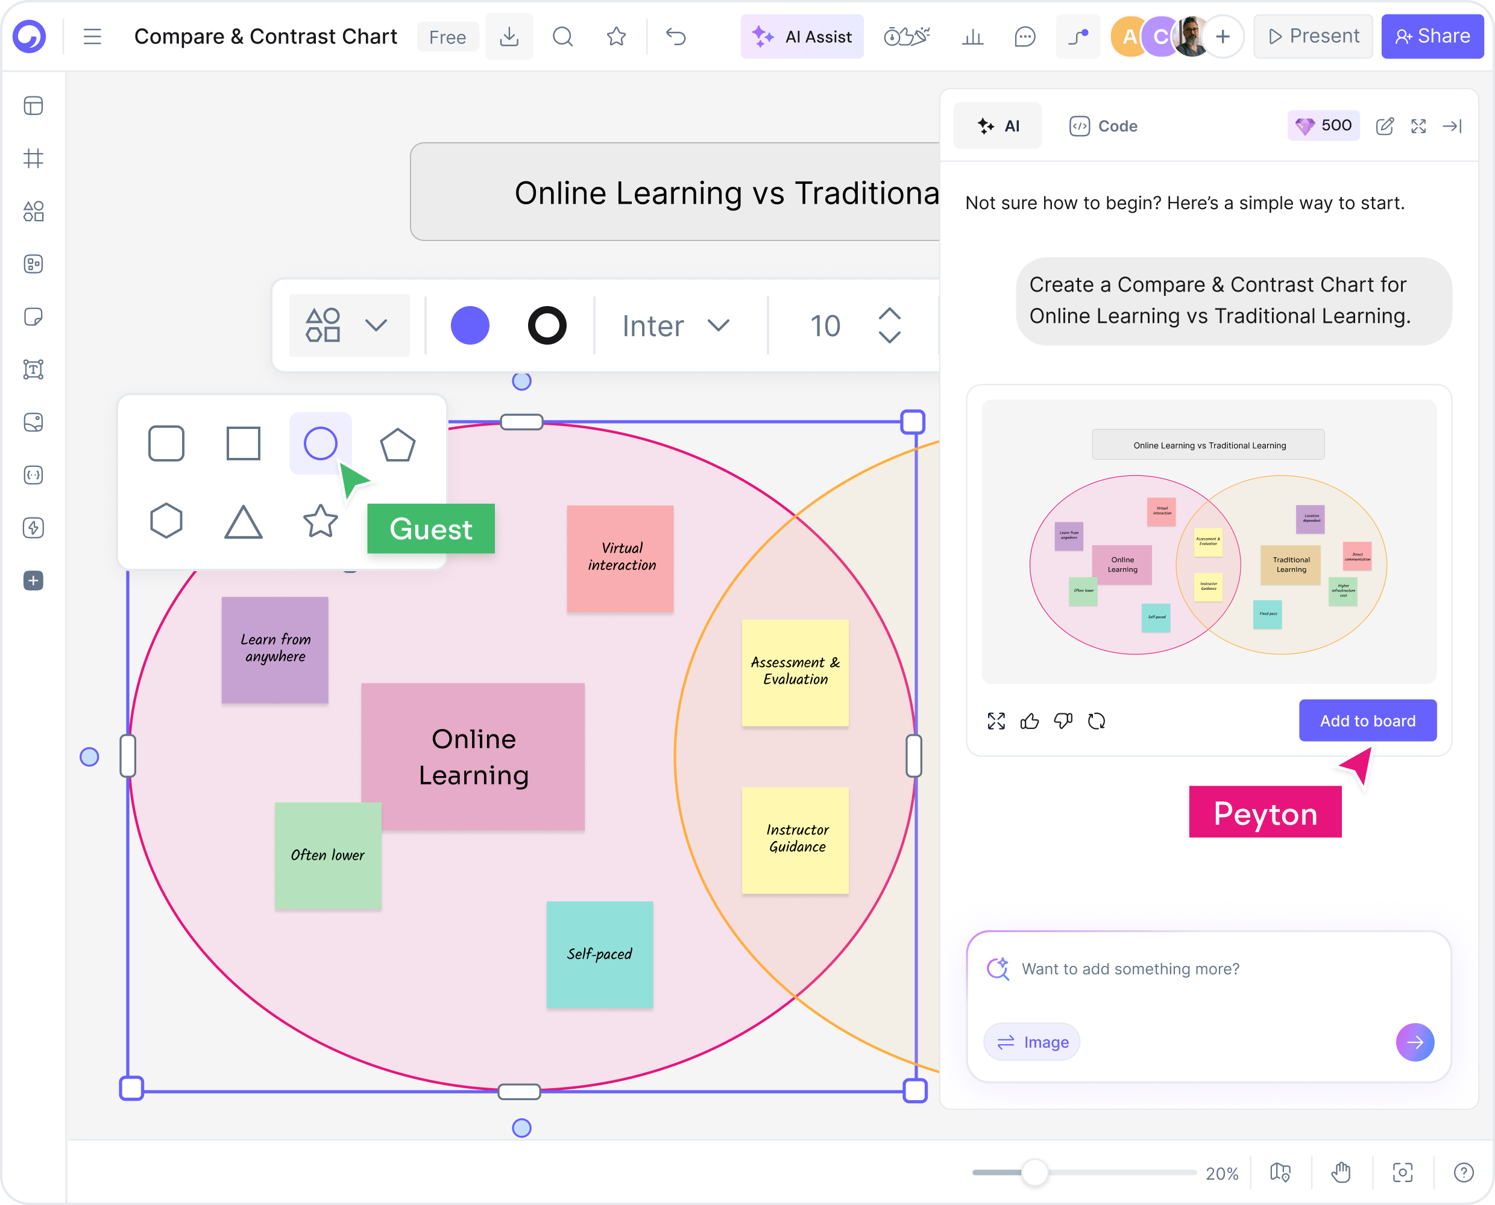Collapse the AI panel with arrow-to-bar icon
Screen dimensions: 1495x1205
point(1452,126)
